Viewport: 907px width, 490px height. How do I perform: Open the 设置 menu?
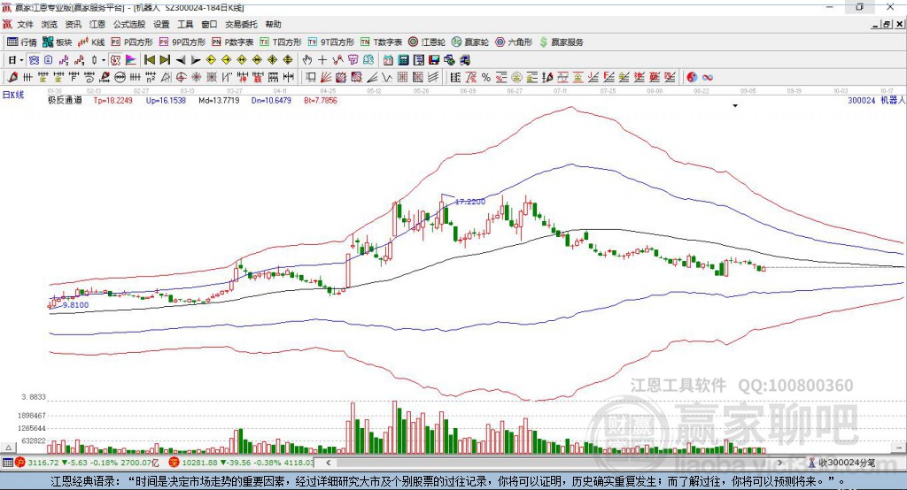[161, 24]
